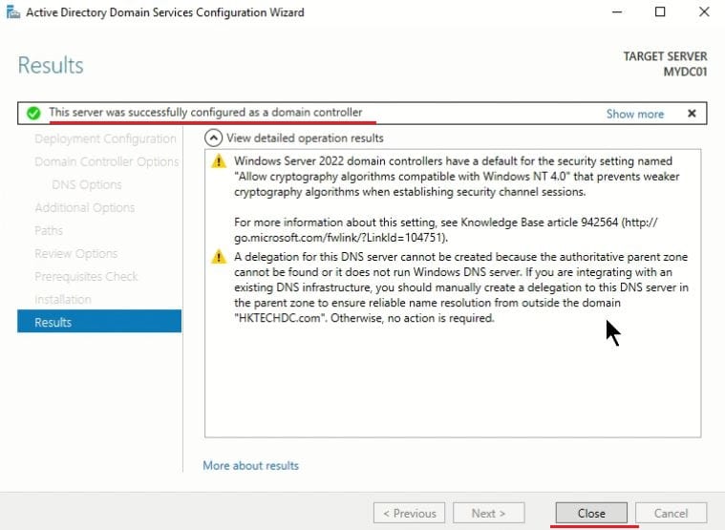725x530 pixels.
Task: Click the warning icon for Windows Server 2022 message
Action: [x=219, y=161]
